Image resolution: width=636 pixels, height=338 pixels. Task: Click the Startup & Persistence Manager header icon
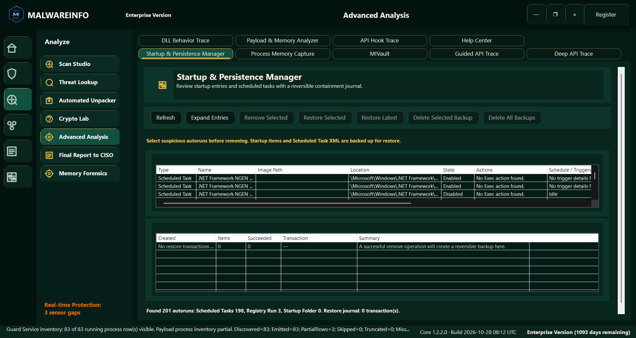tap(163, 85)
